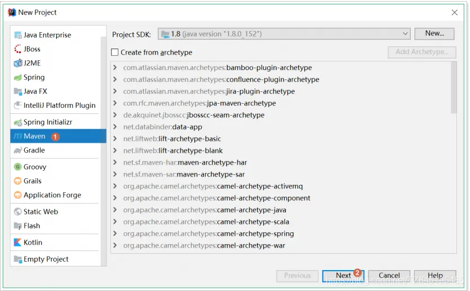
Task: Expand net.databinder:data-app node
Action: [x=115, y=127]
